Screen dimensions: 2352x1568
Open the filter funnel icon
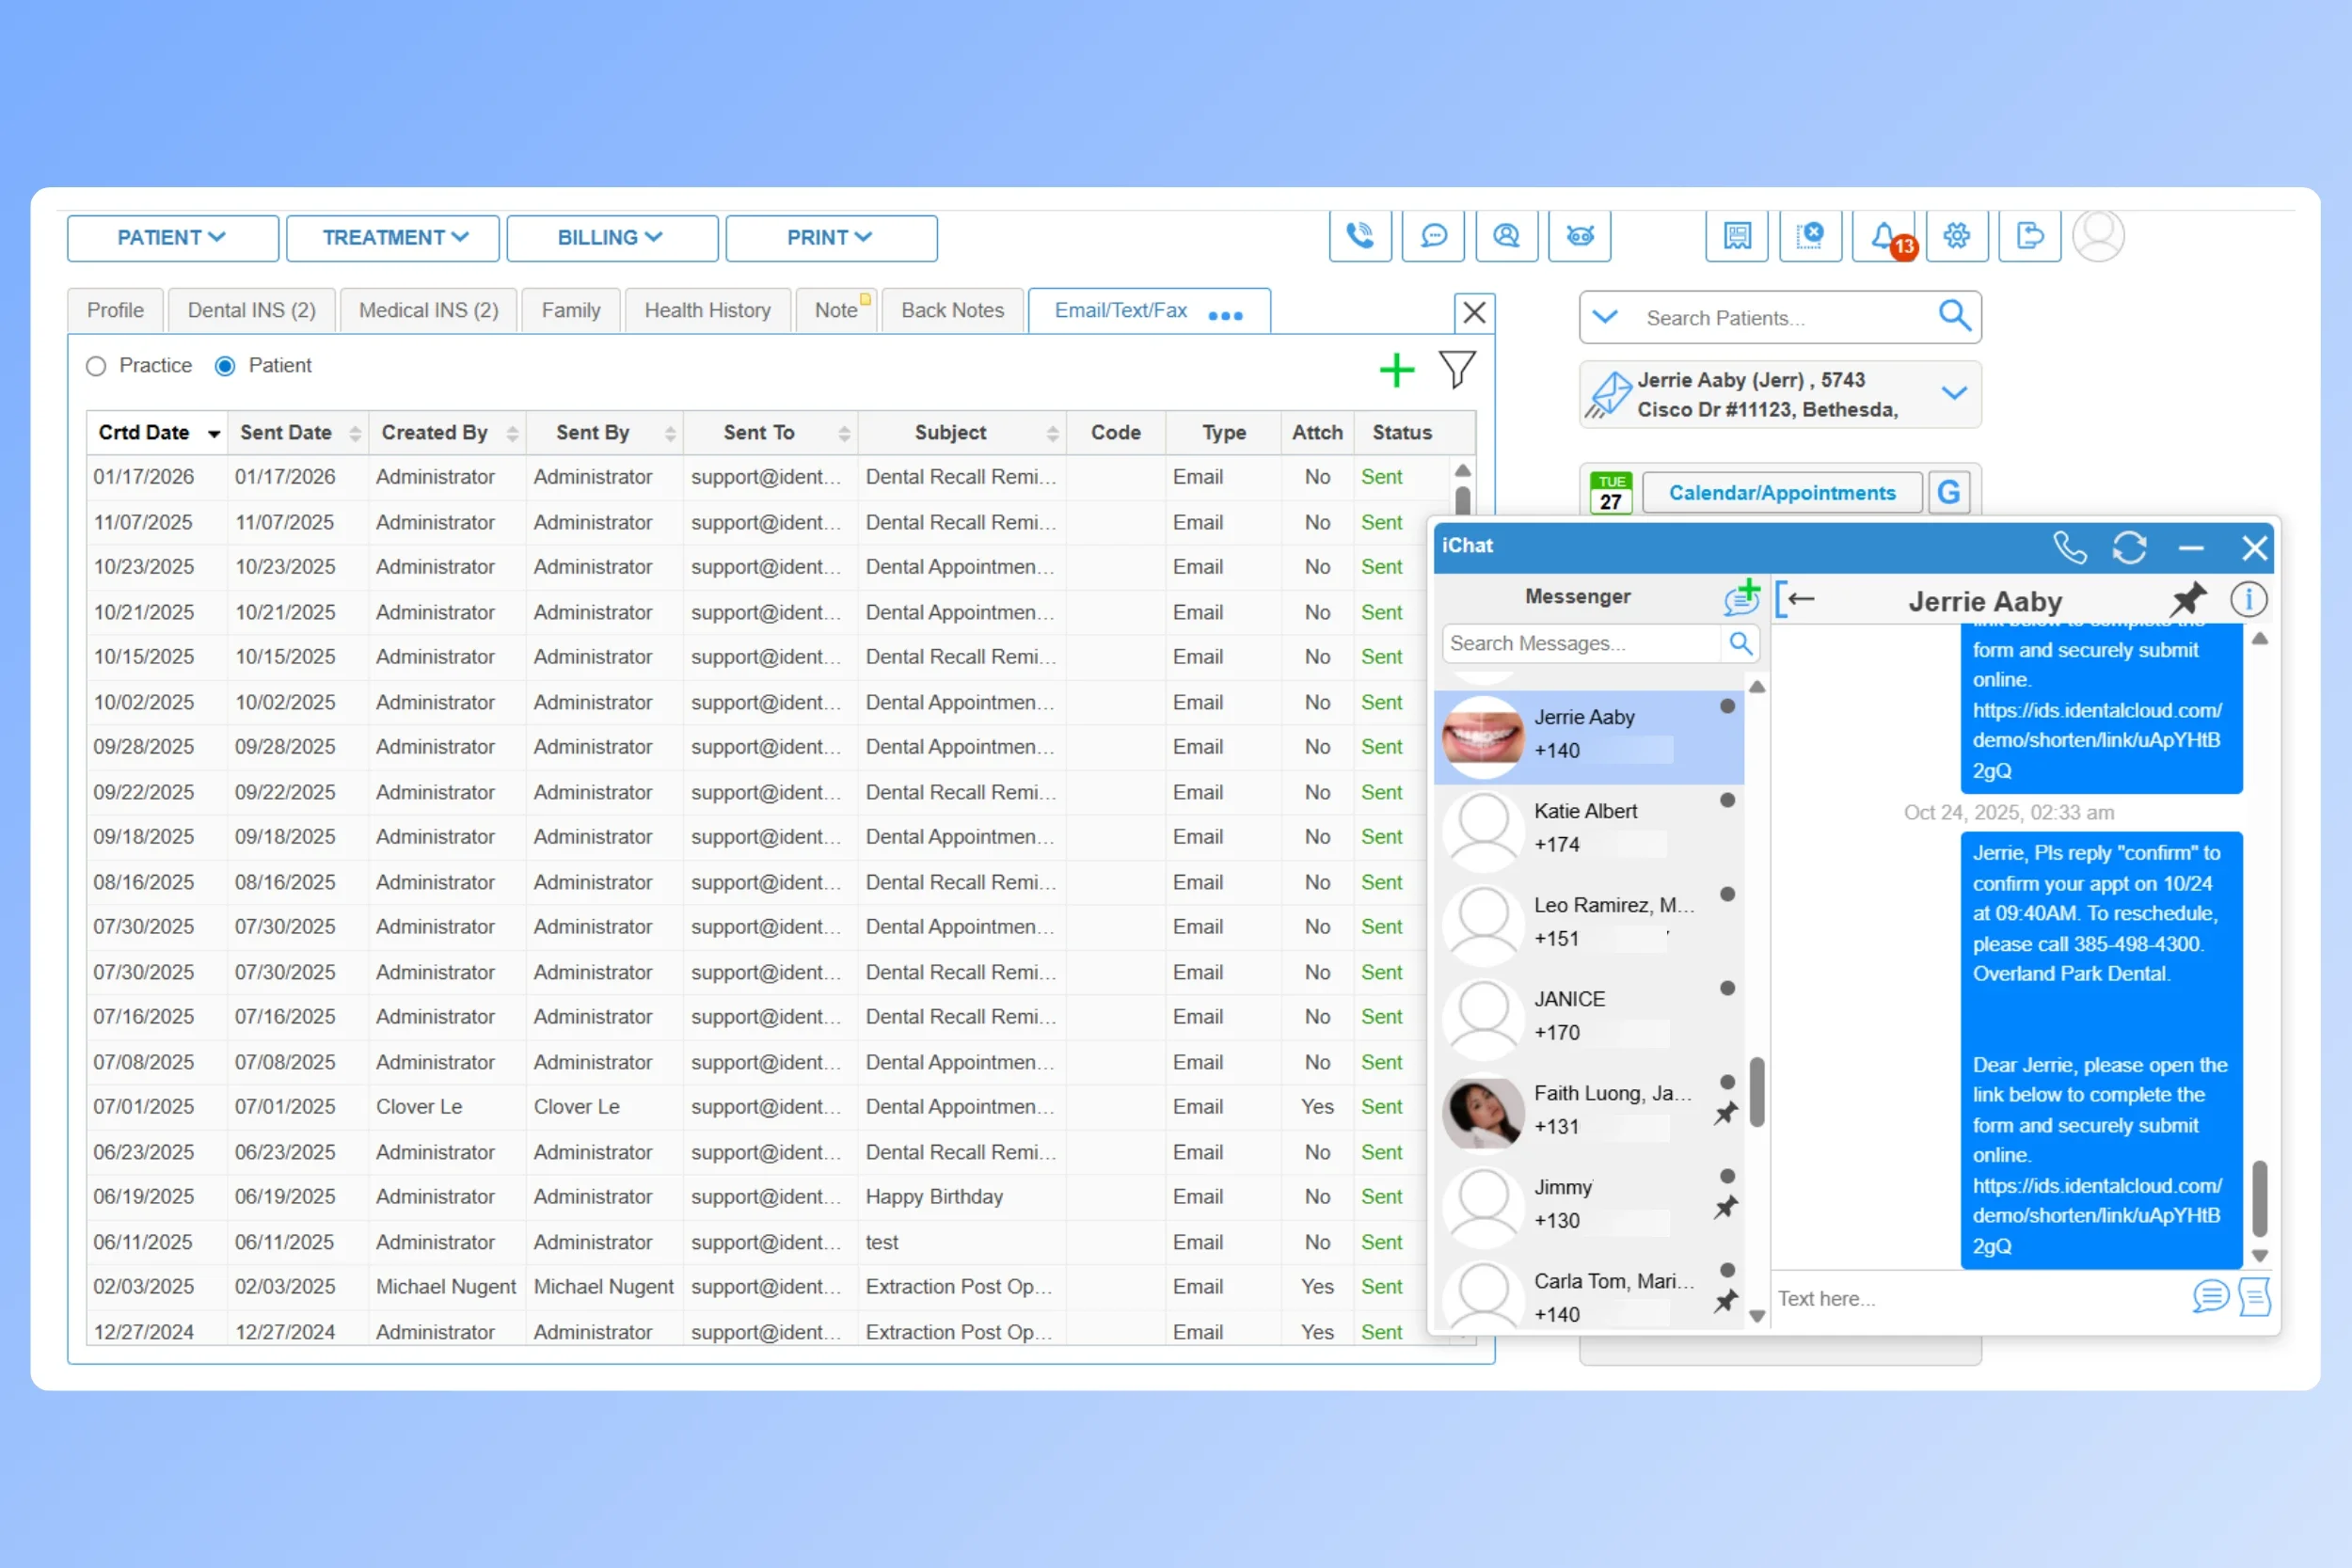tap(1456, 369)
